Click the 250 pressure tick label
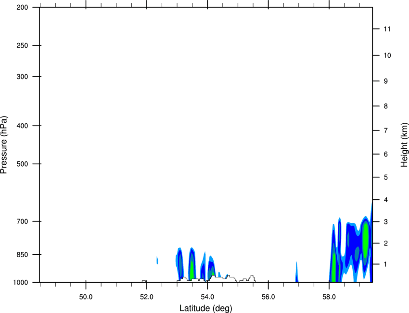Viewport: 409px width, 313px height. 22,45
